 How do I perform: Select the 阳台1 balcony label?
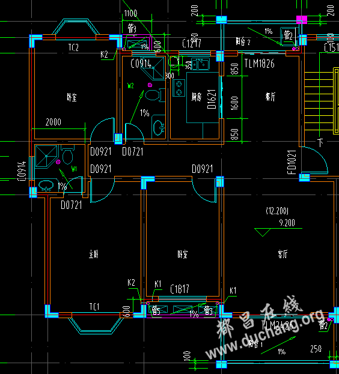[x=255, y=344]
